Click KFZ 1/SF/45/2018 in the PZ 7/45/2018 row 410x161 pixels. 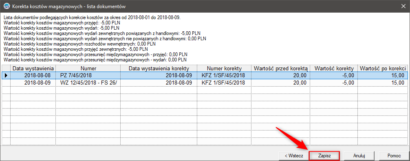pos(224,76)
